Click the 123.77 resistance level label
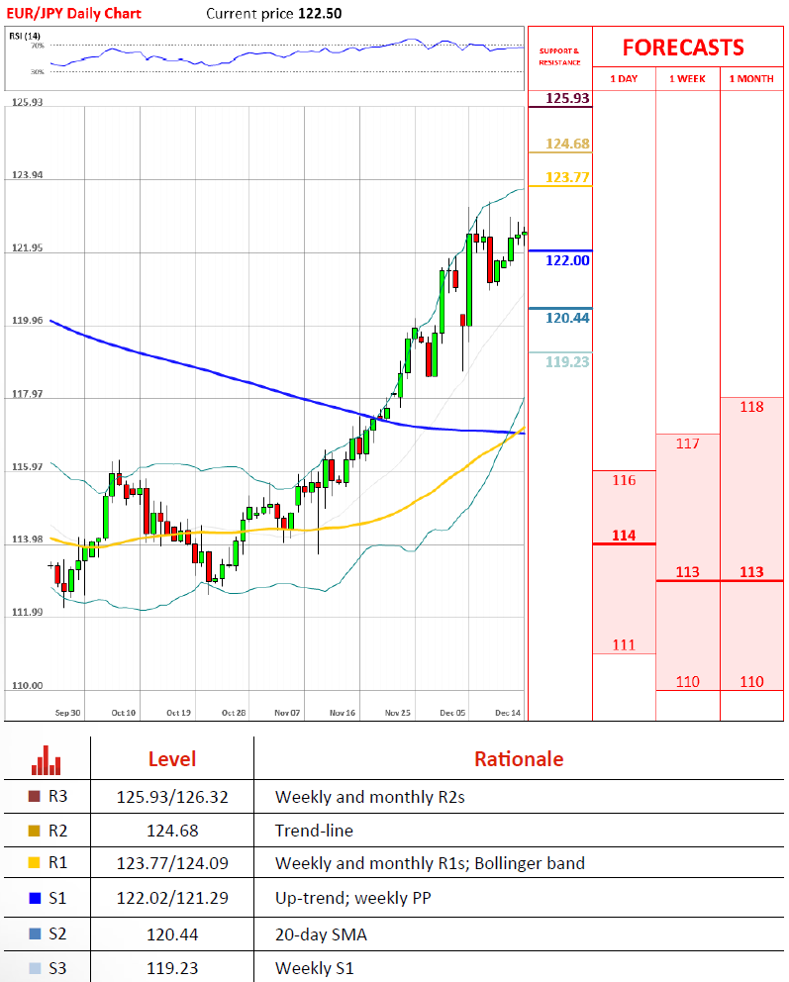The width and height of the screenshot is (789, 982). click(x=567, y=177)
